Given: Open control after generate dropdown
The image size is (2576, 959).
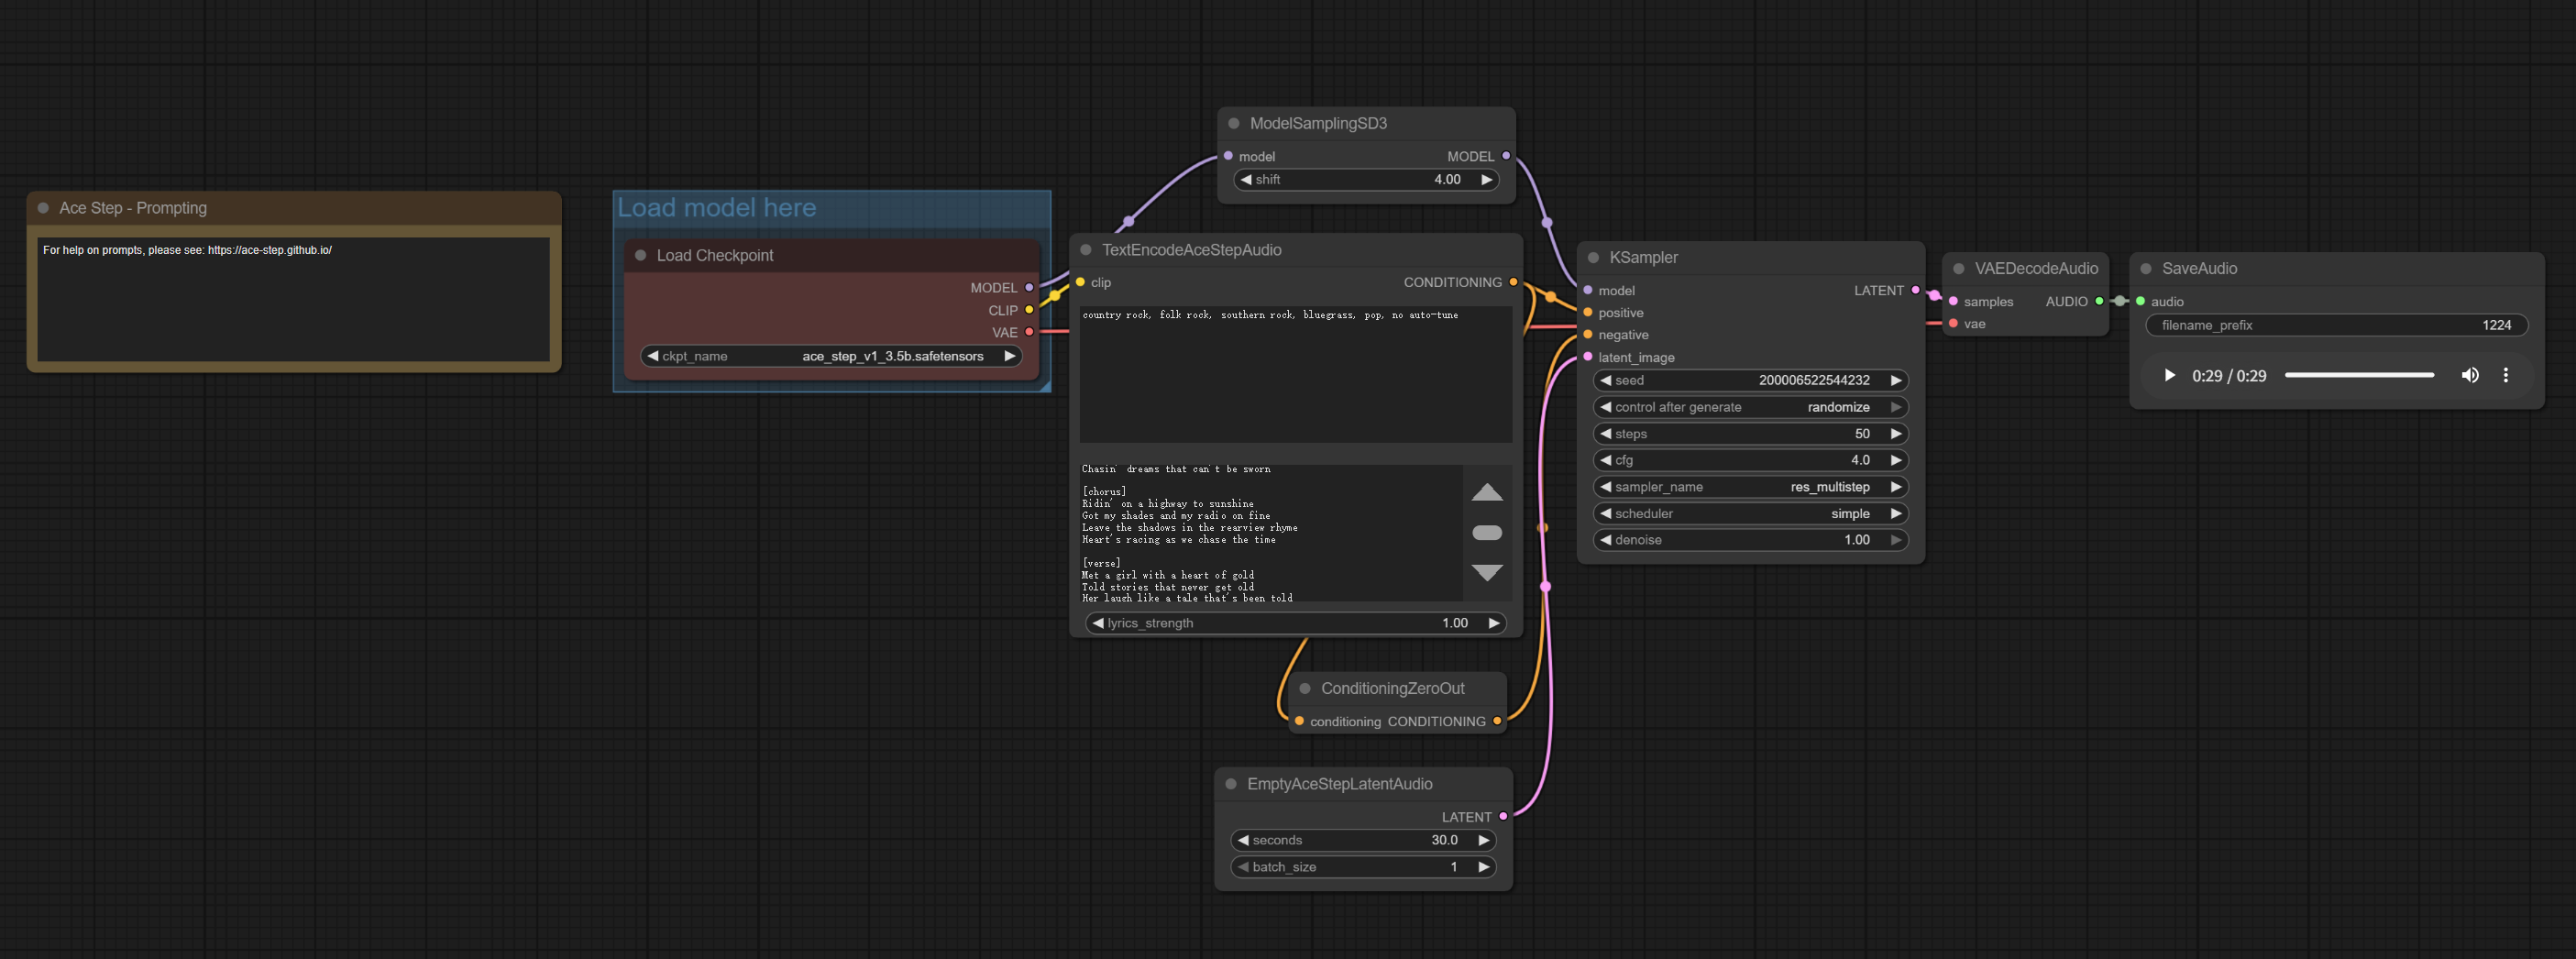Looking at the screenshot, I should point(1750,407).
